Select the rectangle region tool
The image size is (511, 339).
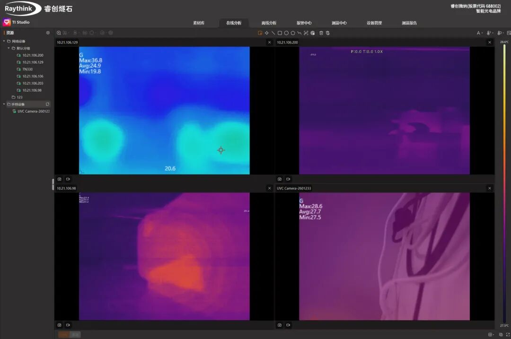click(280, 33)
